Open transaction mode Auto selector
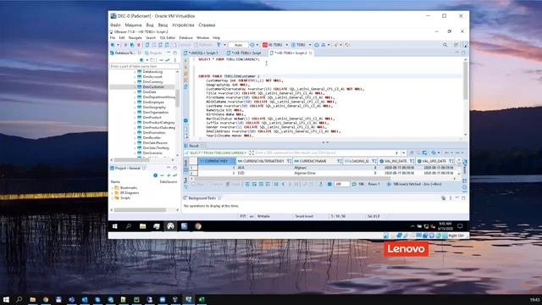The width and height of the screenshot is (542, 305). (238, 45)
